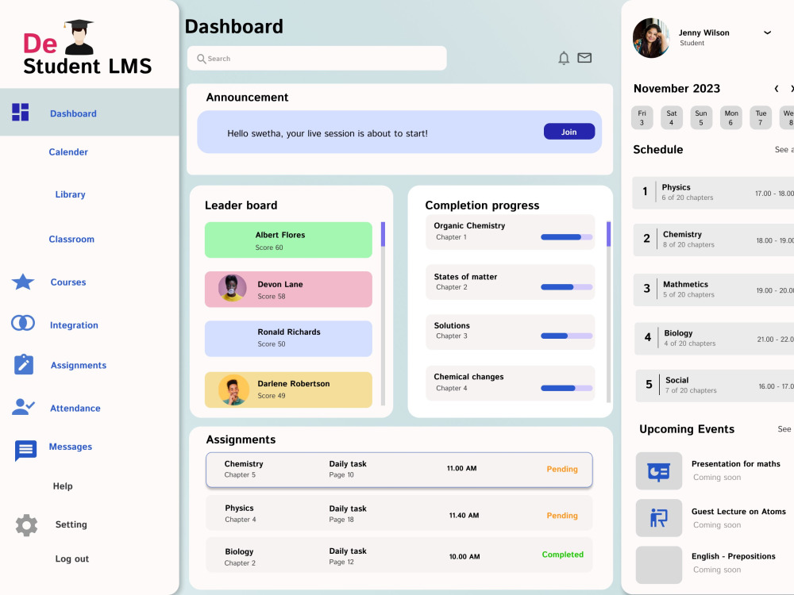Open Library menu item
The width and height of the screenshot is (794, 595).
(70, 194)
